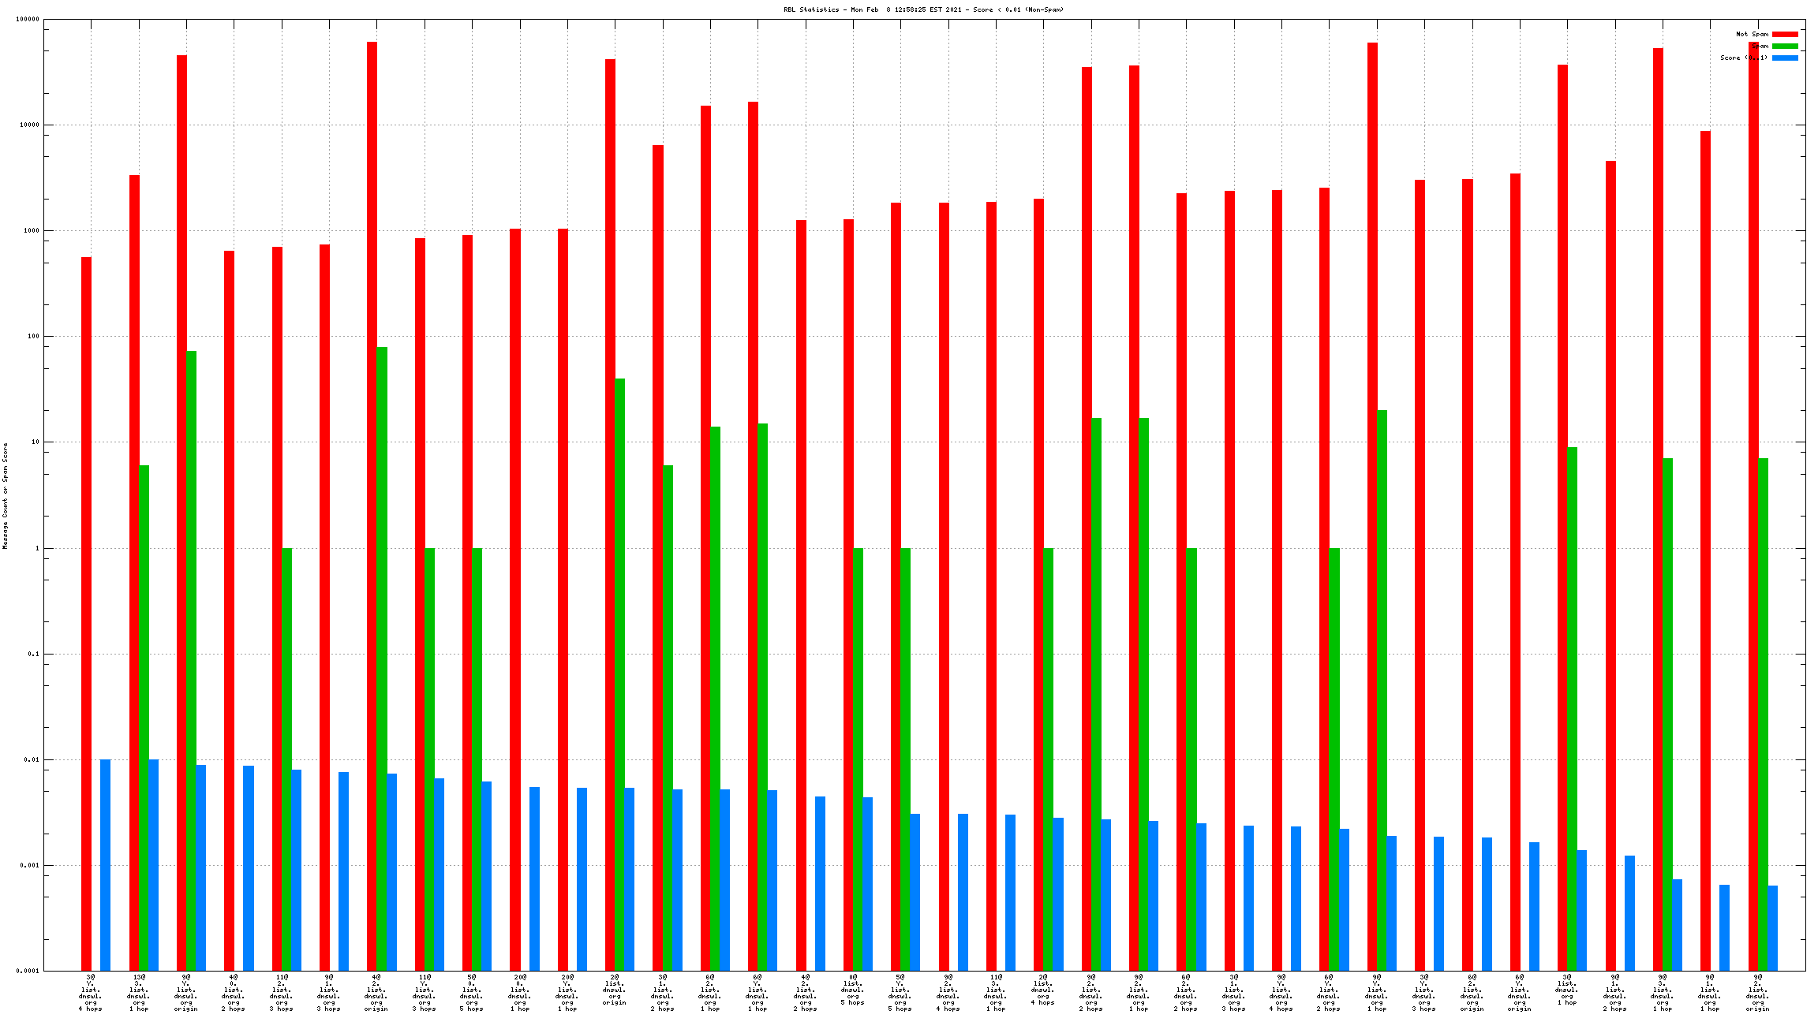The height and width of the screenshot is (1022, 1818).
Task: Click the 10000 tick label on y-axis
Action: point(28,125)
